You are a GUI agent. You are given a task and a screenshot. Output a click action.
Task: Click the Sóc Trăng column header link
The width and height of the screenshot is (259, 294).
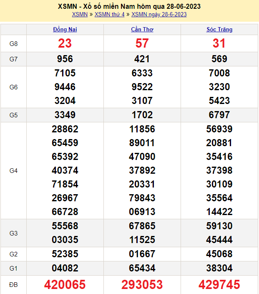point(219,29)
